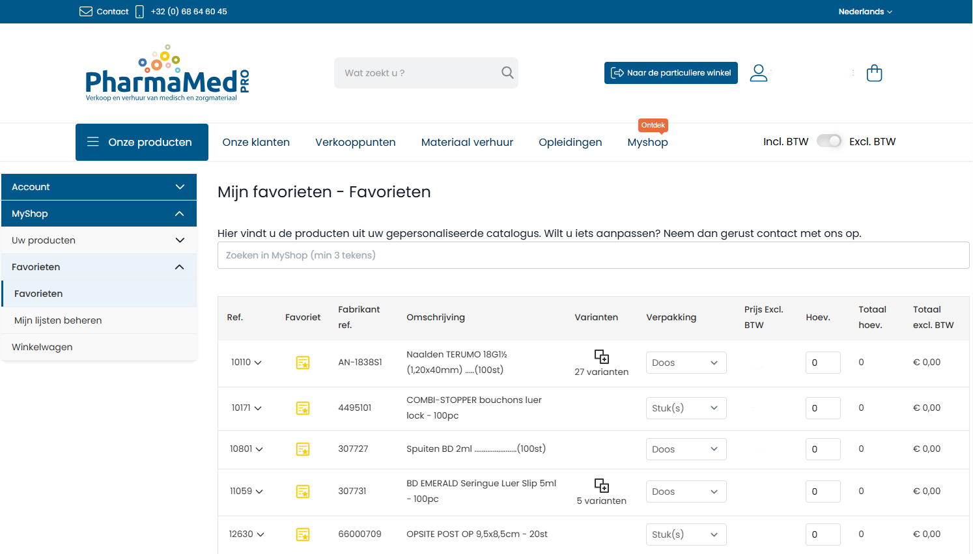This screenshot has height=554, width=973.
Task: Toggle favorite for product 10110
Action: 303,363
